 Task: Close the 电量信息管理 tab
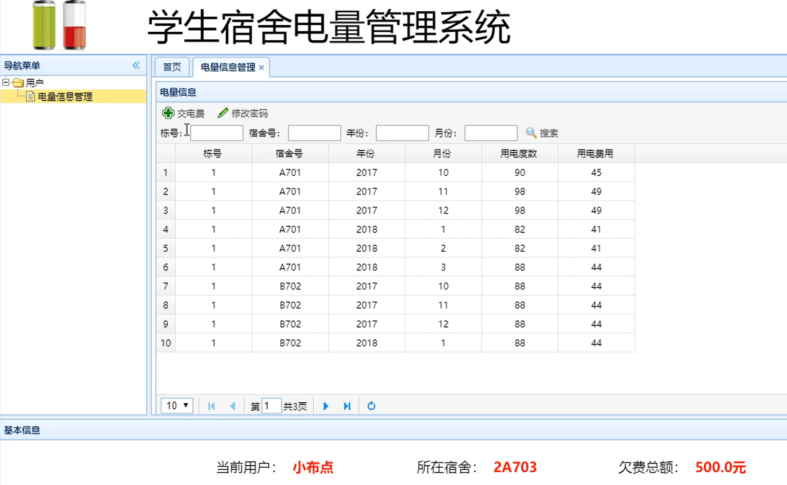(x=262, y=67)
